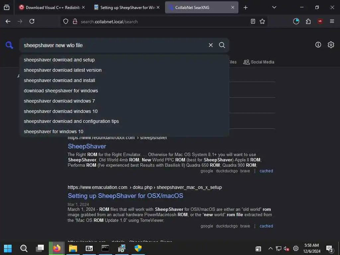Open a new browser tab
Screen dimensions: 340x255
coord(245,8)
